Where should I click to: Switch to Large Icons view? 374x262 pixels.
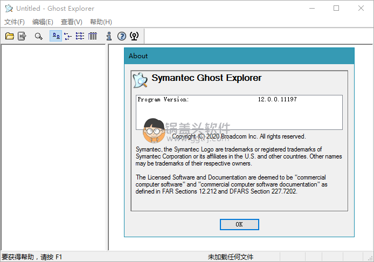tap(56, 36)
